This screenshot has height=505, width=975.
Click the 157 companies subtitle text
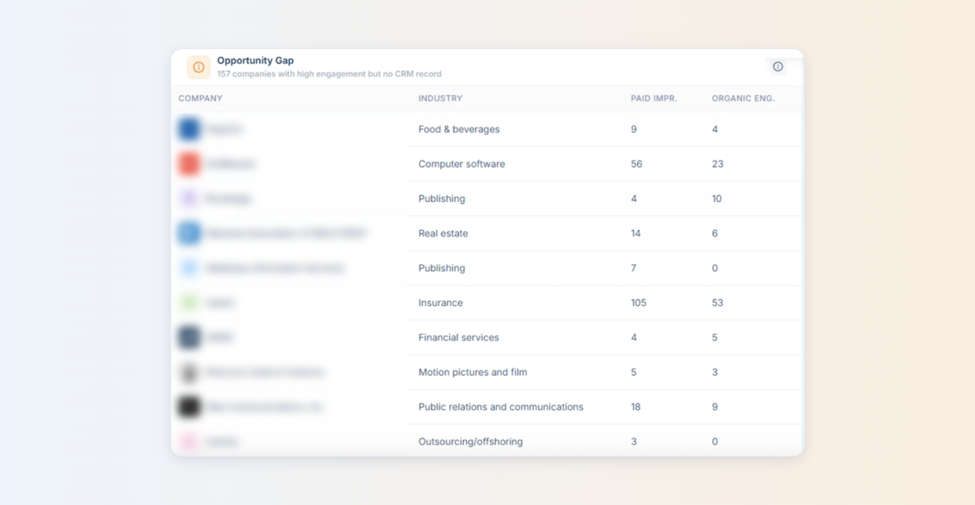[329, 74]
